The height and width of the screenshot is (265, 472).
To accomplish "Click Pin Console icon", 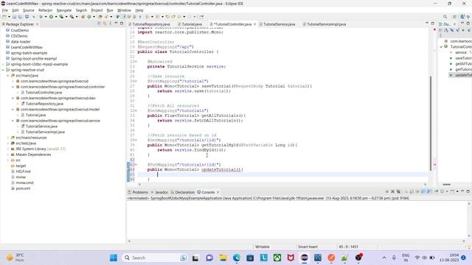I will (436, 191).
